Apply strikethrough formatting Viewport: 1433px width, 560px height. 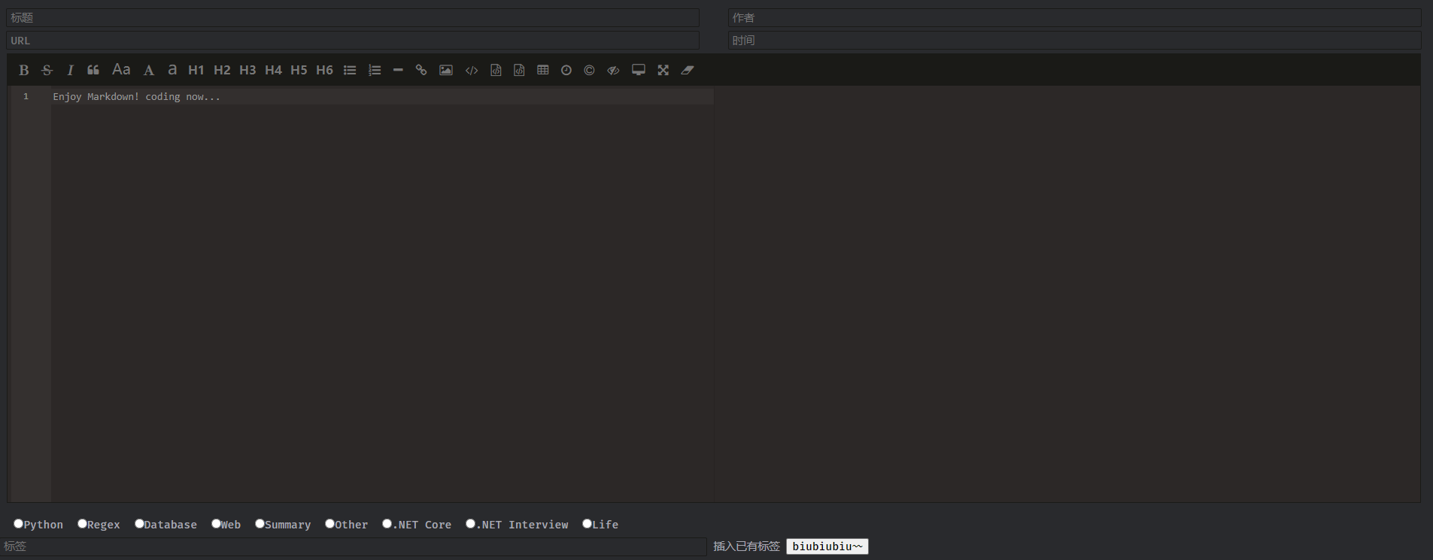coord(47,70)
